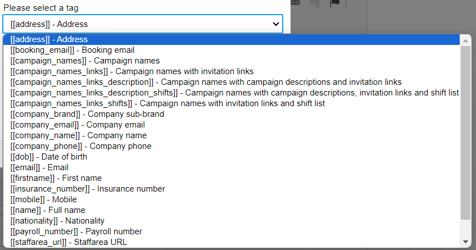Choose [[campaign_names]] Campaign names option
This screenshot has height=250, width=476.
[232, 61]
